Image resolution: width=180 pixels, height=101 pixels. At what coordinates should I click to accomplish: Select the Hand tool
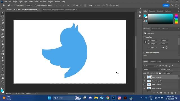coord(3,78)
